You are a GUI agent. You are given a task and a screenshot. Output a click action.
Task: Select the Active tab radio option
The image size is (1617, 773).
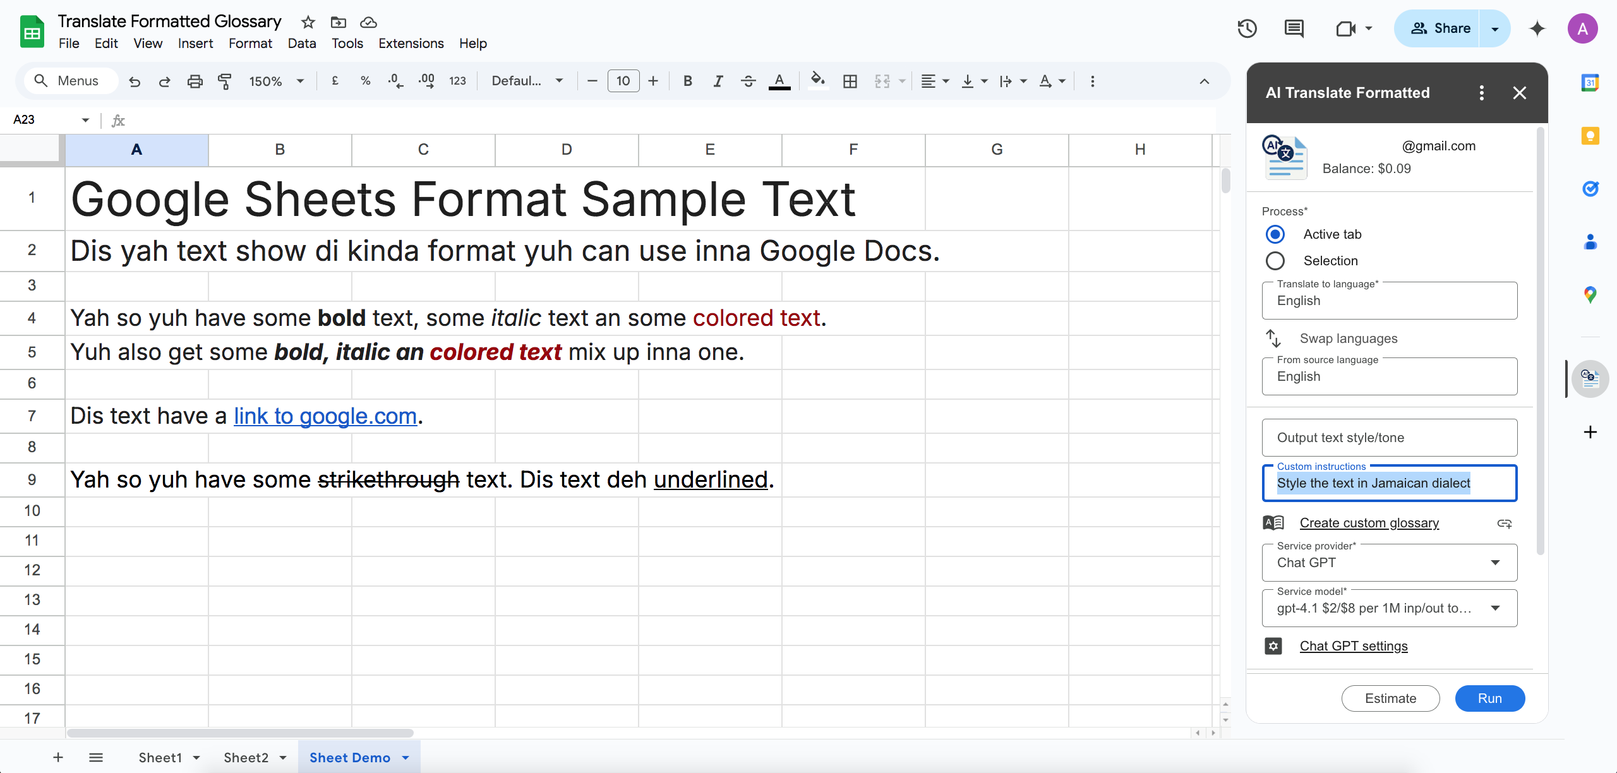click(1275, 234)
